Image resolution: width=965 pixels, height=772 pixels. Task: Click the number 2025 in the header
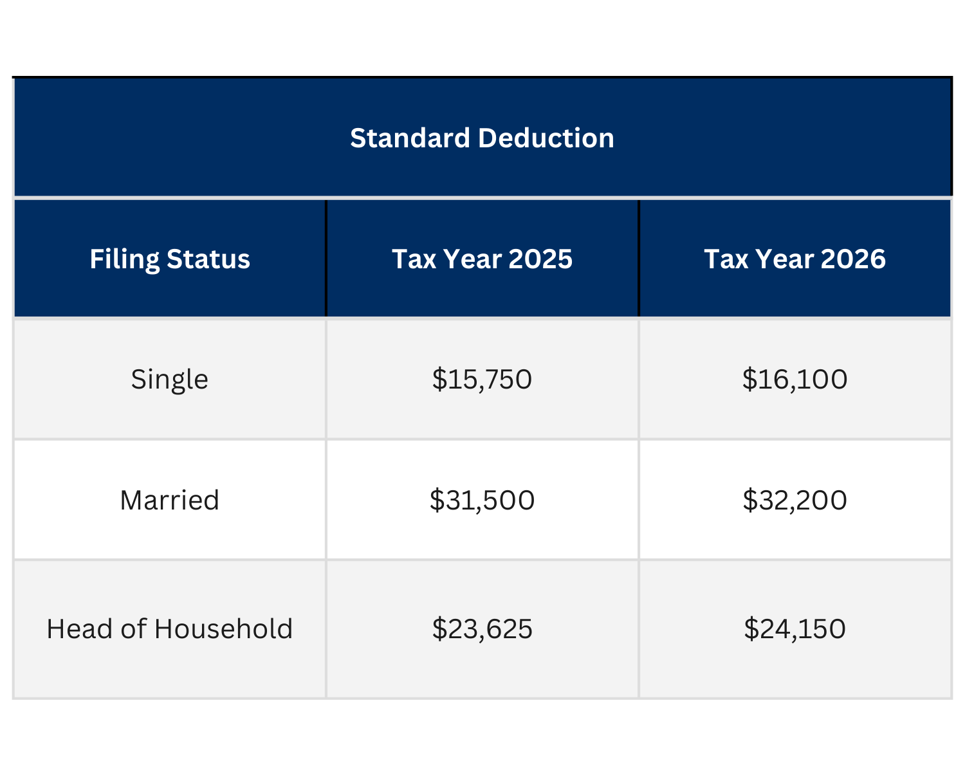540,259
